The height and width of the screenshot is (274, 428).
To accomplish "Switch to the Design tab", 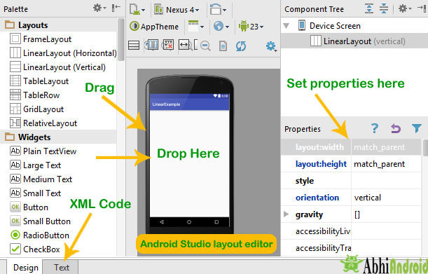I will [26, 267].
